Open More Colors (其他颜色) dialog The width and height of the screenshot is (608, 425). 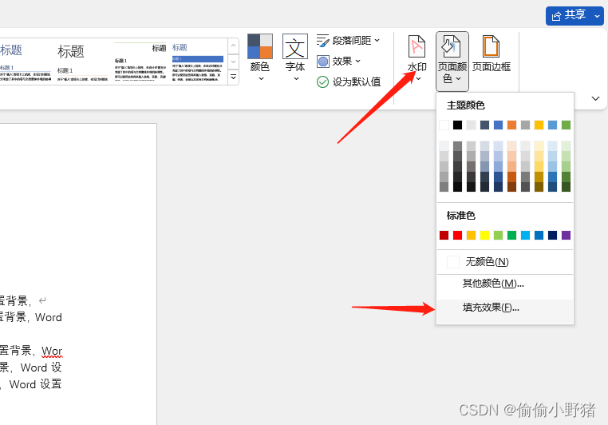[x=505, y=284]
